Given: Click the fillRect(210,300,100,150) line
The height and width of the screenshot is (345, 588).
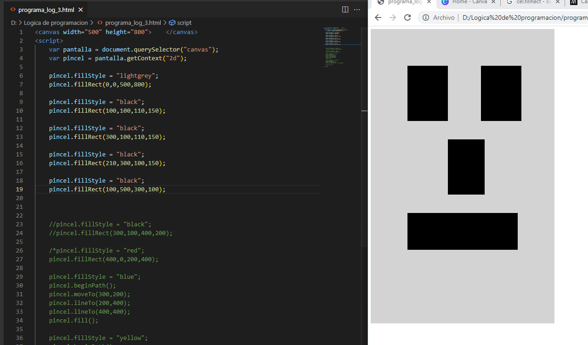Looking at the screenshot, I should (107, 163).
